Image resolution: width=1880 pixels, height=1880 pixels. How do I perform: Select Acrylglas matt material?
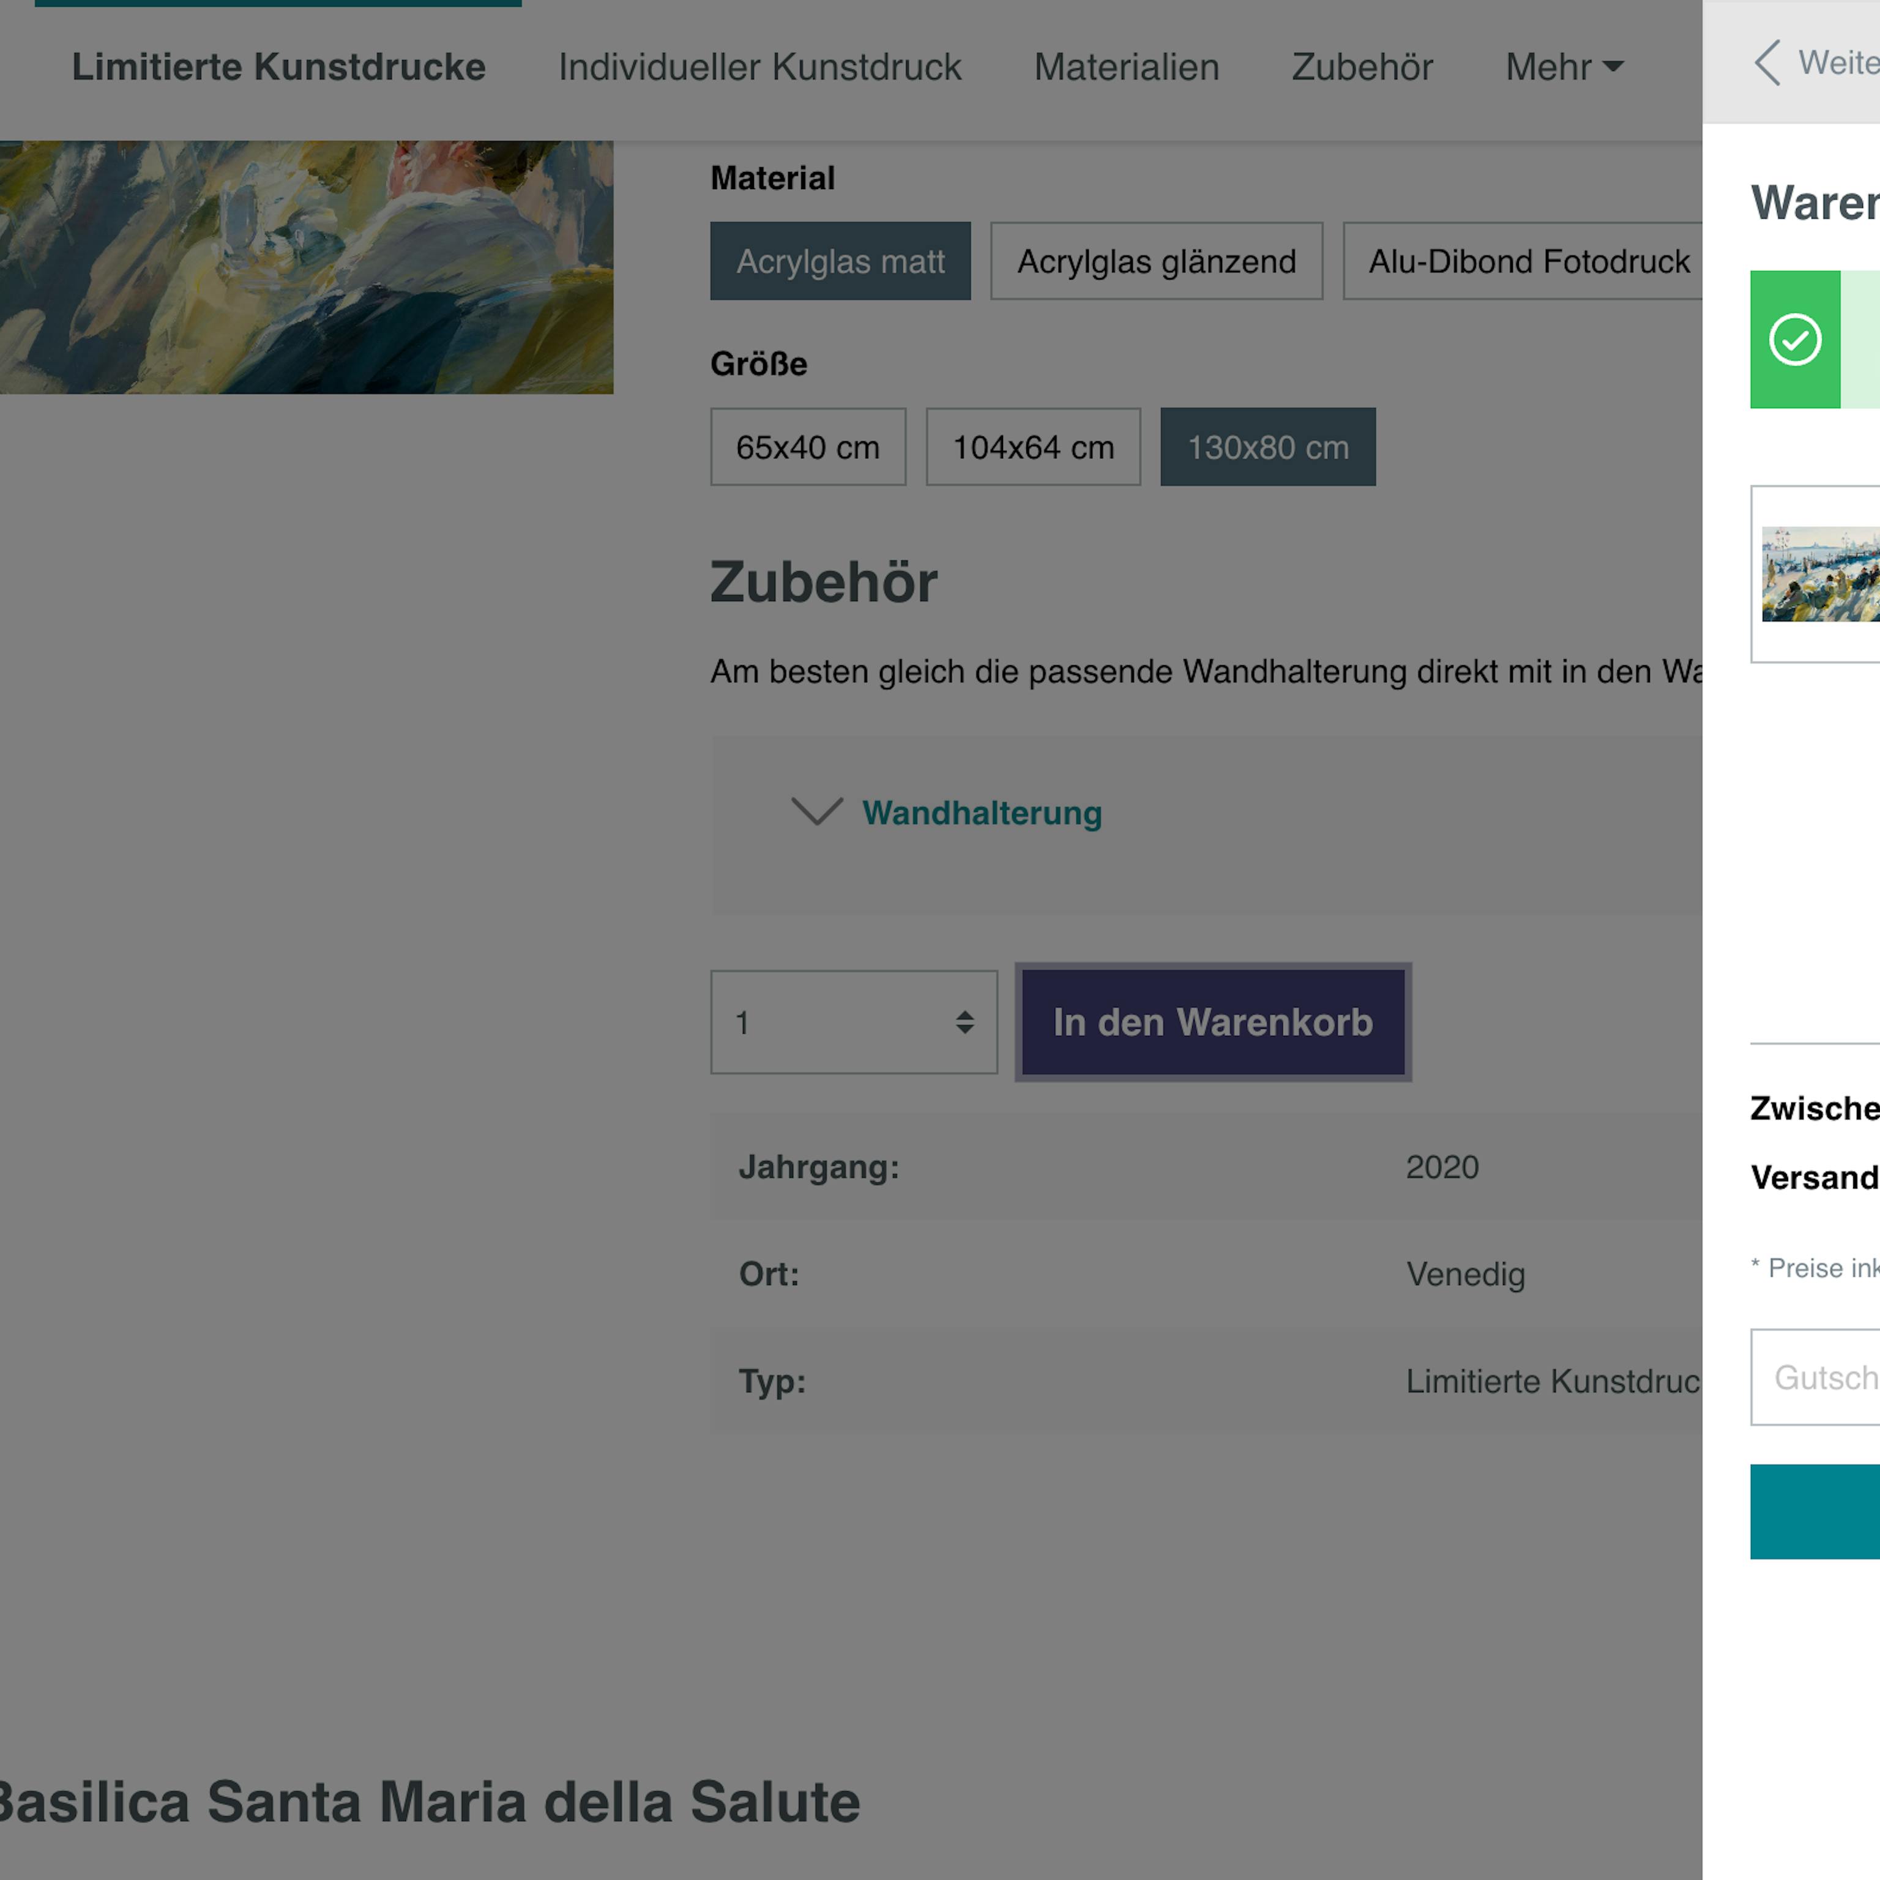[840, 261]
